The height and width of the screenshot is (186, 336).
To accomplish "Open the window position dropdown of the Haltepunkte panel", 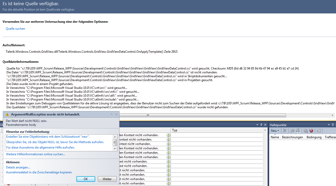I will 329,125.
